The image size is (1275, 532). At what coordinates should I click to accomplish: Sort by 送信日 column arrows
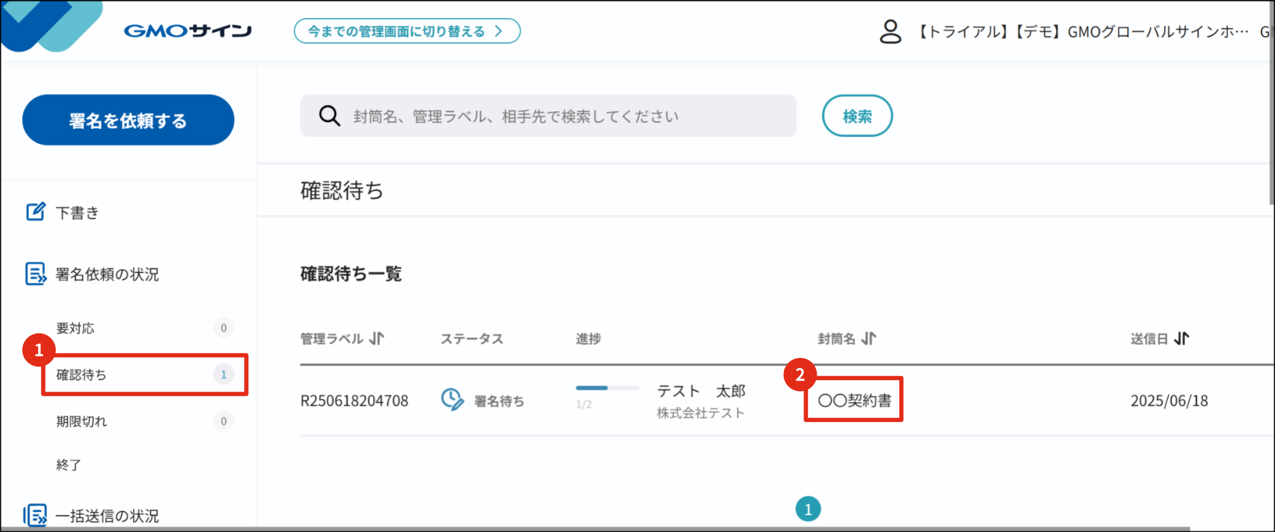tap(1182, 339)
